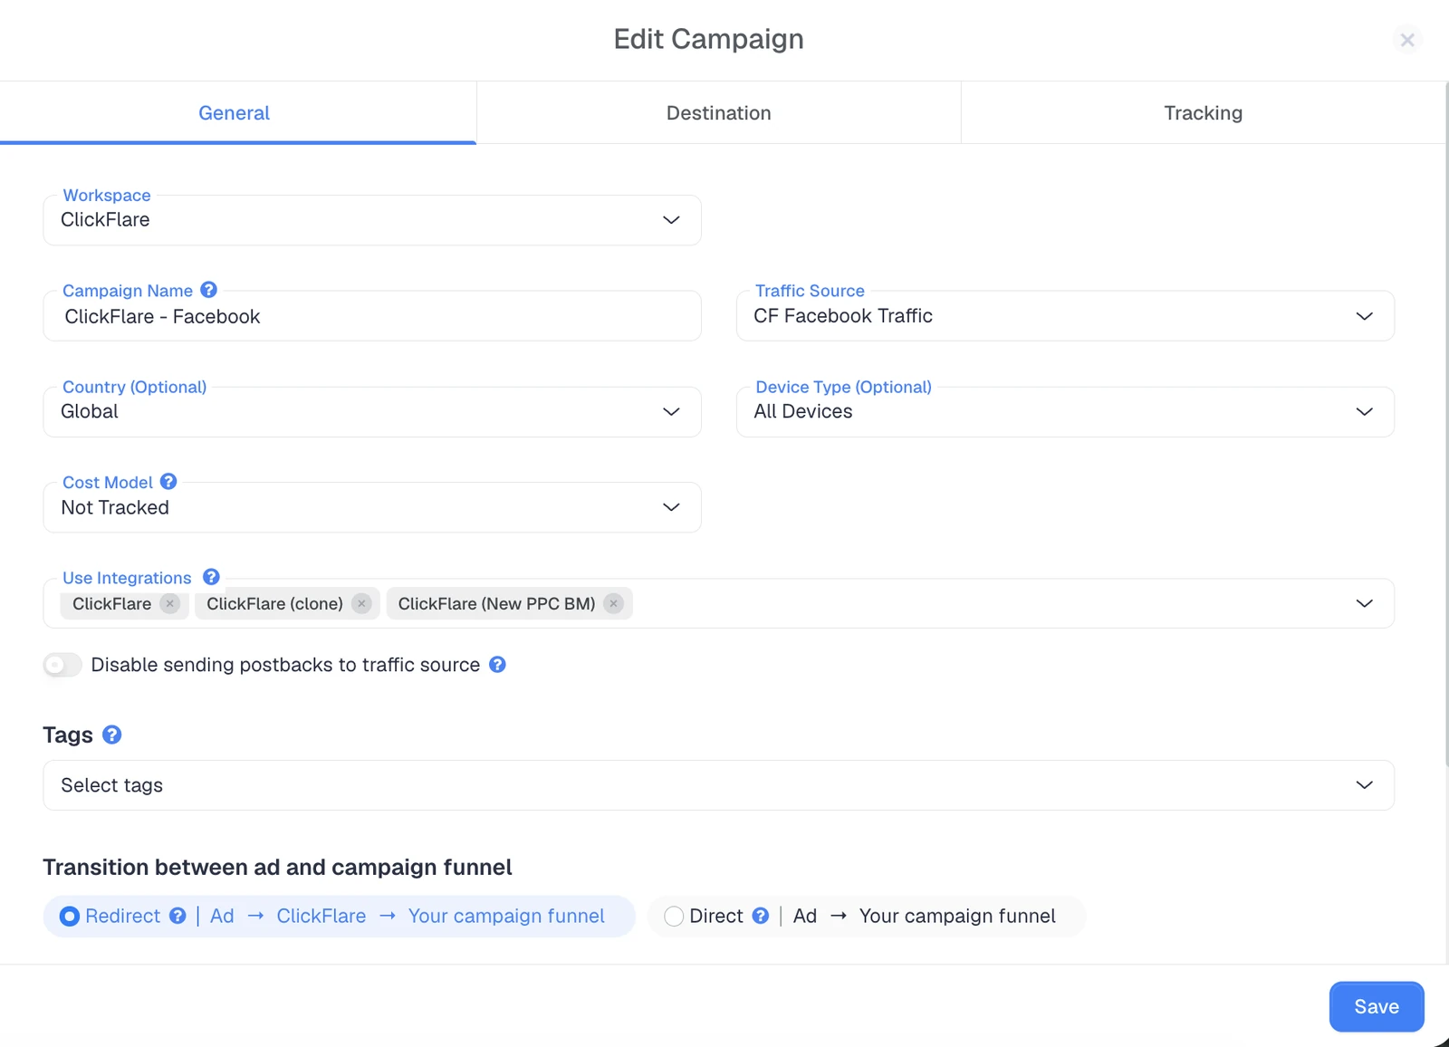Switch to the Destination tab
This screenshot has height=1047, width=1449.
click(x=719, y=113)
